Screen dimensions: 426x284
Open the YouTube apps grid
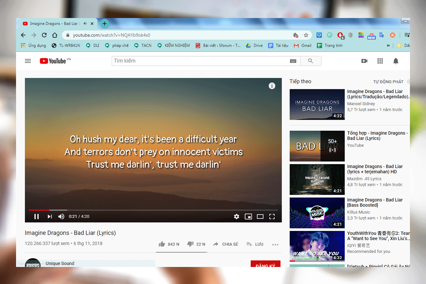380,61
